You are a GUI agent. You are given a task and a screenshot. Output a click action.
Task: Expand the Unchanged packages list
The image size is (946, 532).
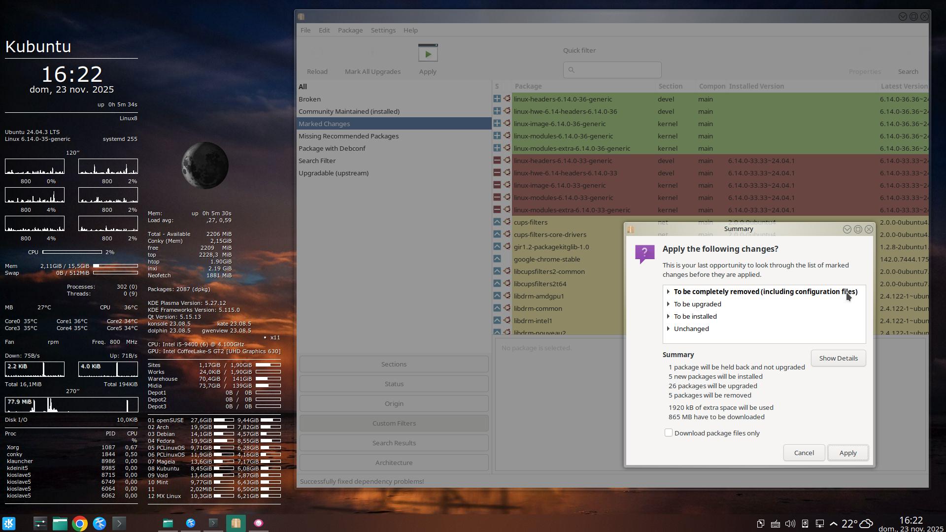tap(668, 329)
